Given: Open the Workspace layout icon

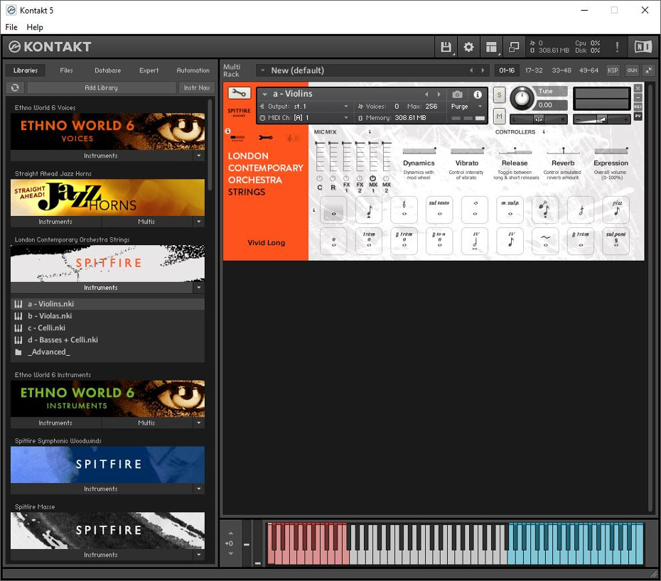Looking at the screenshot, I should point(491,47).
